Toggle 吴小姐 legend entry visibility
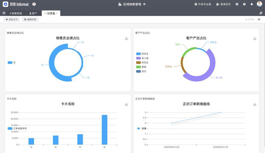 pos(142,58)
